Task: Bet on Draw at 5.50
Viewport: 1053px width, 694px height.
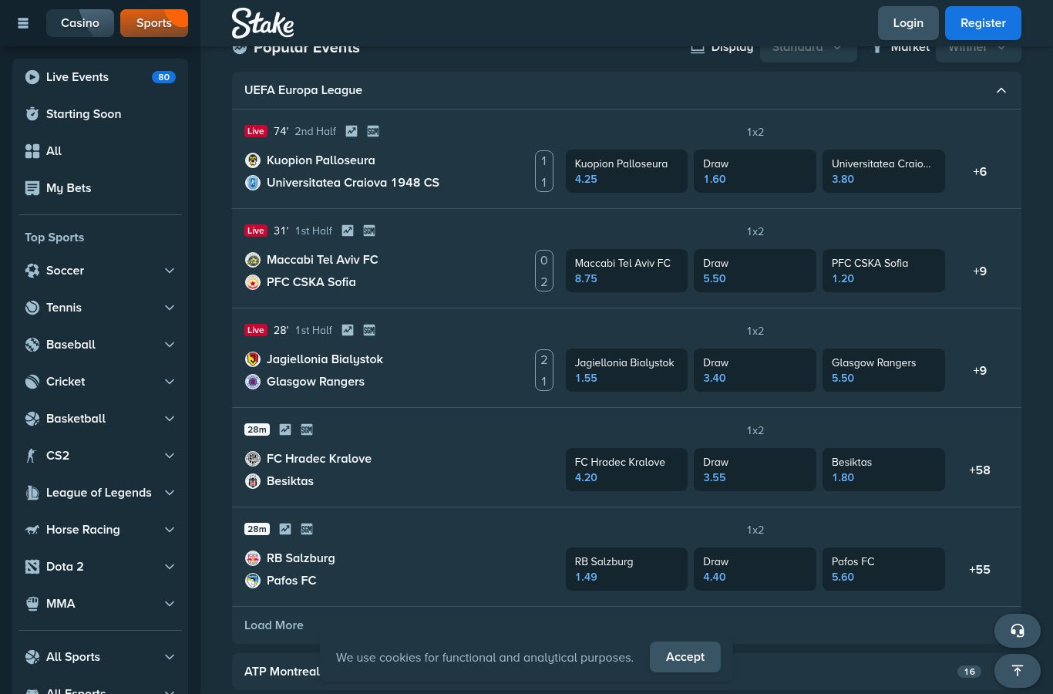Action: point(755,271)
